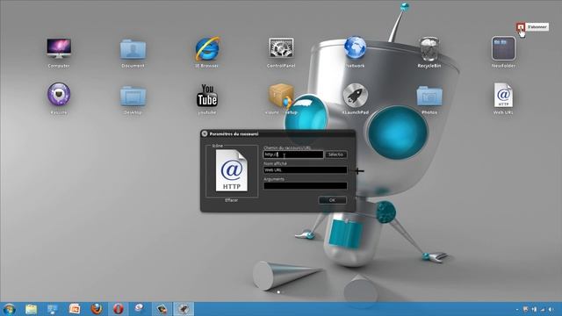Screen dimensions: 562x316
Task: Launch Firefox from the taskbar
Action: [x=97, y=309]
